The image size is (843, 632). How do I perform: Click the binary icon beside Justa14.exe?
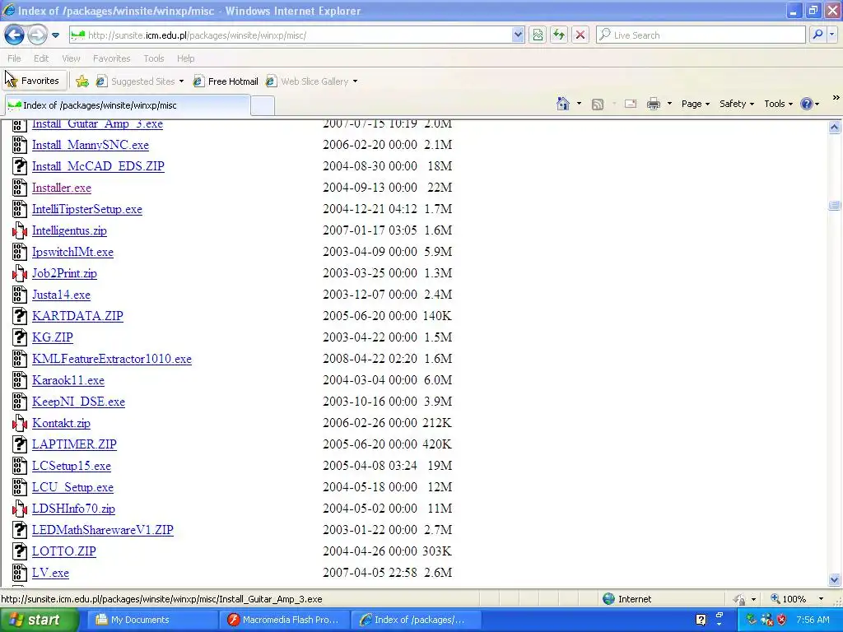pos(20,295)
